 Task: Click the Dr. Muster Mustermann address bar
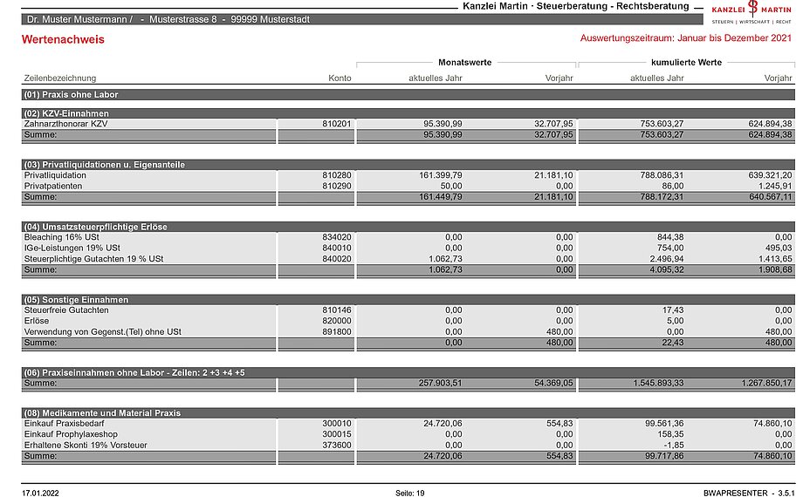click(x=362, y=19)
